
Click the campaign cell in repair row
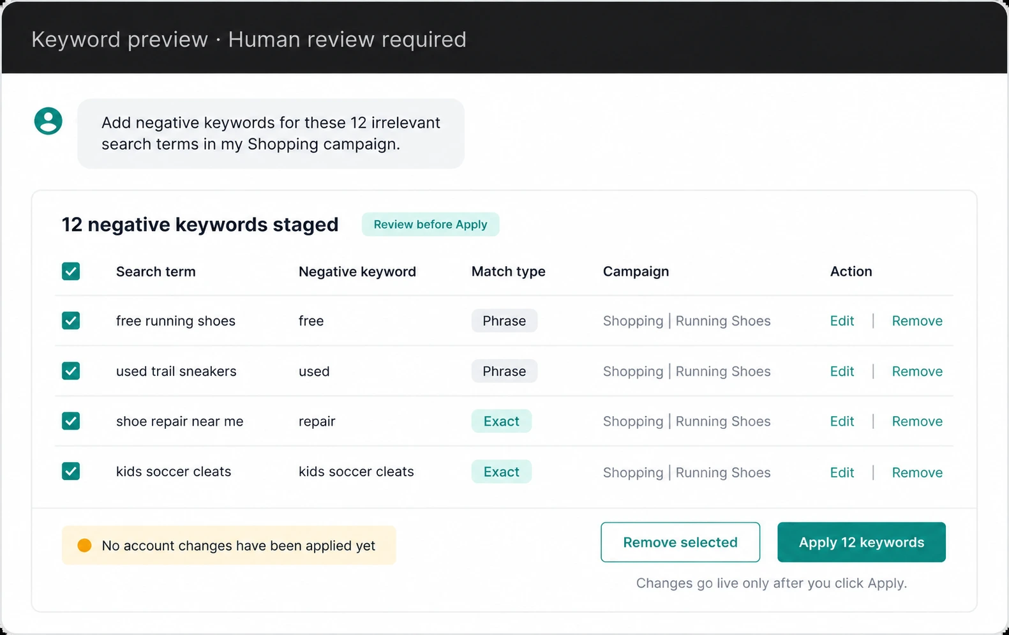pos(687,421)
